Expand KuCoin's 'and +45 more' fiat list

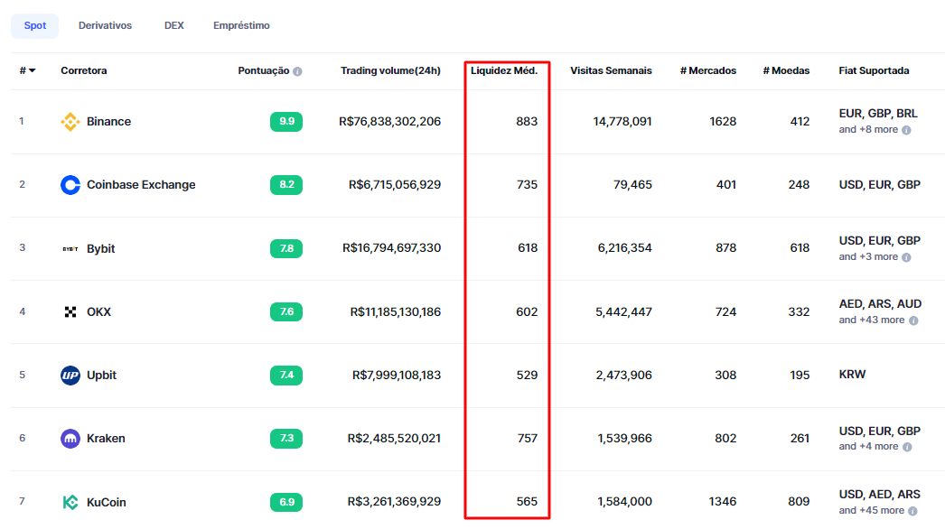(871, 511)
